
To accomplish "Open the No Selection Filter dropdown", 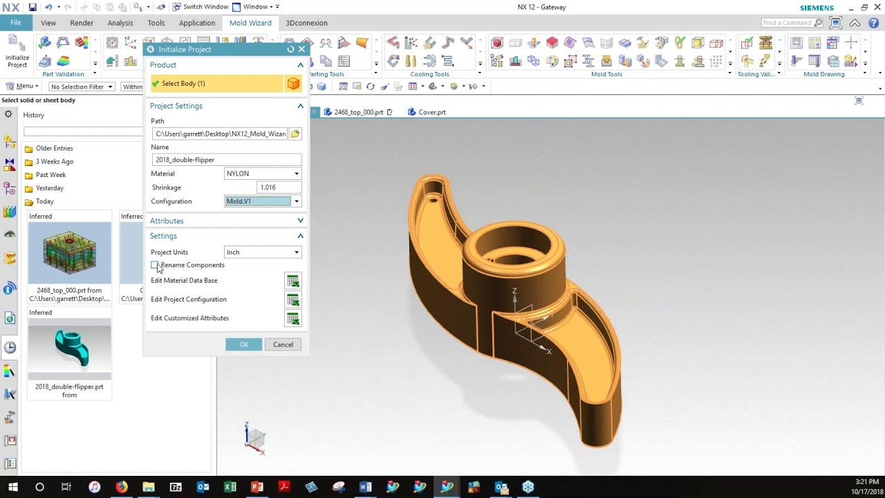I will click(x=82, y=87).
